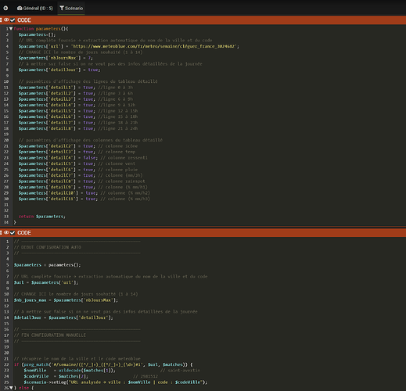
Task: Click the false value of detailC4
Action: (89, 158)
